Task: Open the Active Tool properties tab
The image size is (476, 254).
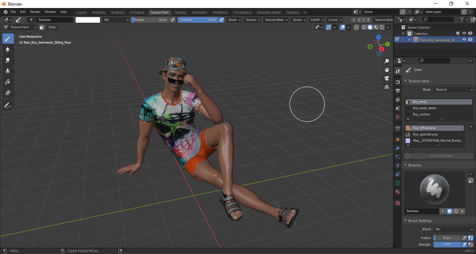Action: click(398, 71)
